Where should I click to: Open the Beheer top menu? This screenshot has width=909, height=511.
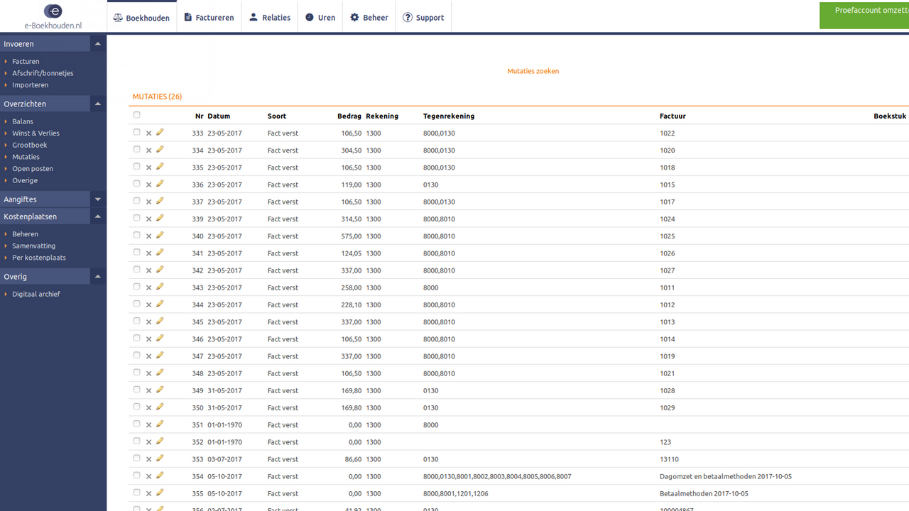369,17
